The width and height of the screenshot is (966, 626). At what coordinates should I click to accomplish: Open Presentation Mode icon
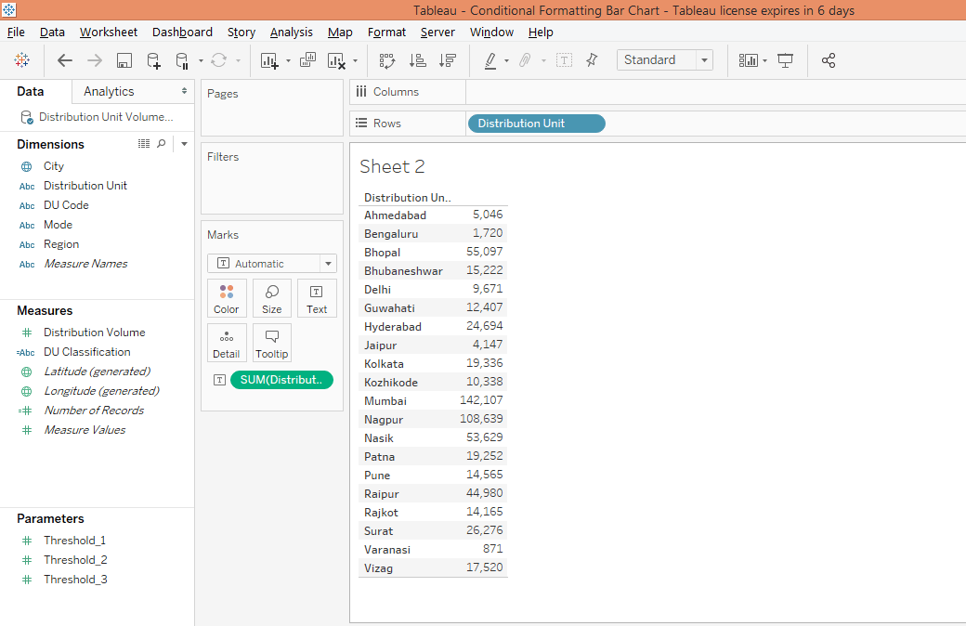click(786, 60)
